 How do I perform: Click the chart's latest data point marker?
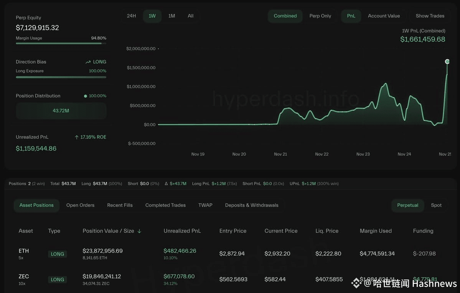447,61
